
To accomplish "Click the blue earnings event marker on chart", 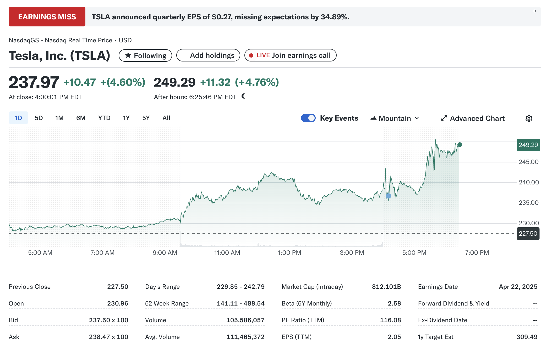I will tap(389, 196).
